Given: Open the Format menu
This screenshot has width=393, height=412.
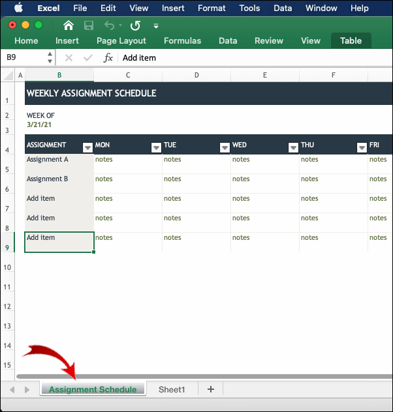Looking at the screenshot, I should (x=212, y=8).
